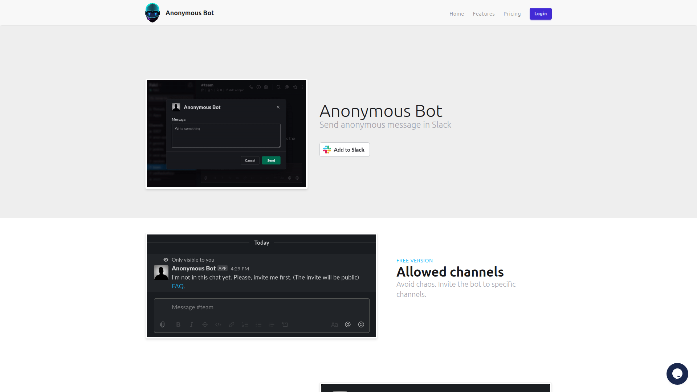This screenshot has width=697, height=392.
Task: Click the Add to Slack button
Action: coord(345,150)
